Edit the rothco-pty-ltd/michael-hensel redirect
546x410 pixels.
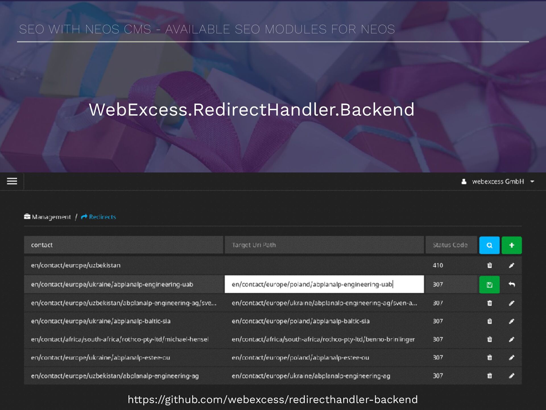point(512,339)
